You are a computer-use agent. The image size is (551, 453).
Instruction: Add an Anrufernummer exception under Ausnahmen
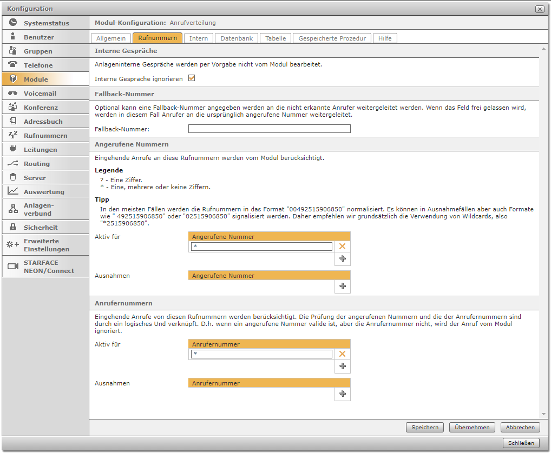click(x=342, y=394)
